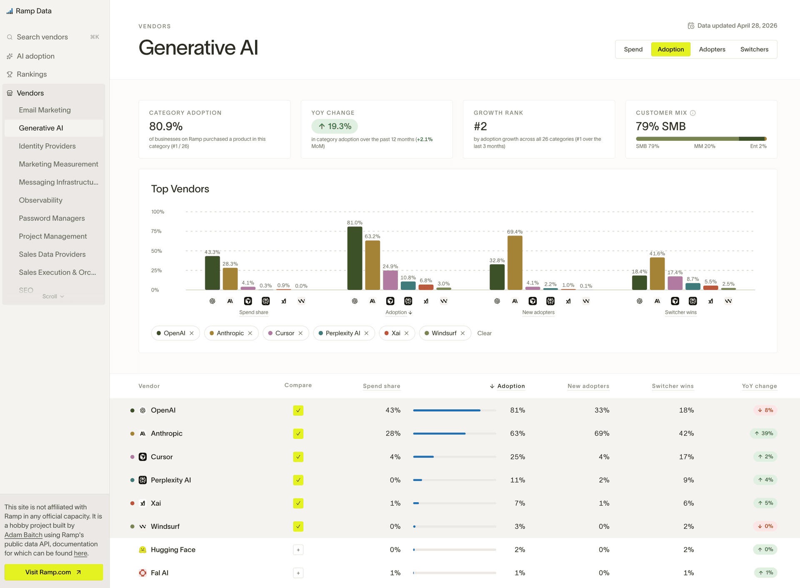Click the search magnifier icon in sidebar
800x588 pixels.
(x=9, y=37)
